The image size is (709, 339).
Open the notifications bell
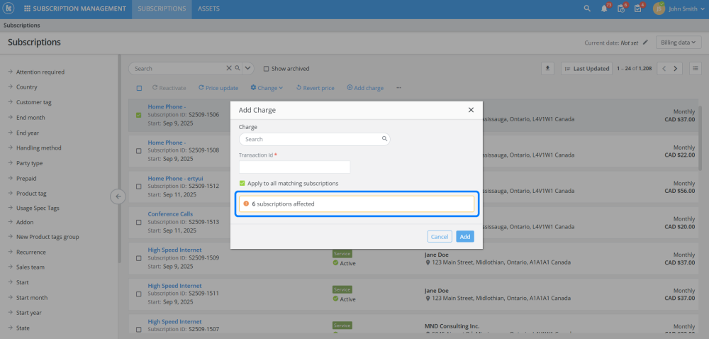pos(604,9)
